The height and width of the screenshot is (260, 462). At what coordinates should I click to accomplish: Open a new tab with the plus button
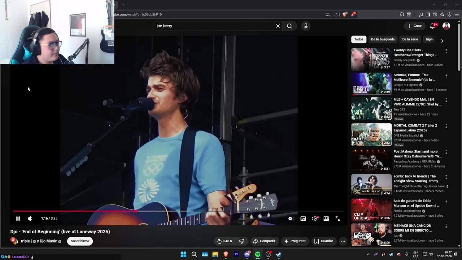point(123,5)
